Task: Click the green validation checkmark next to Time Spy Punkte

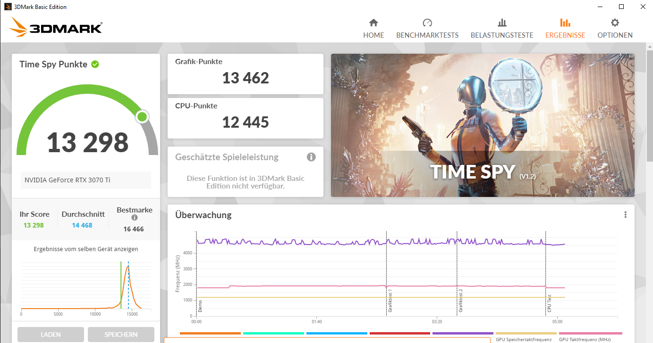Action: [x=95, y=64]
